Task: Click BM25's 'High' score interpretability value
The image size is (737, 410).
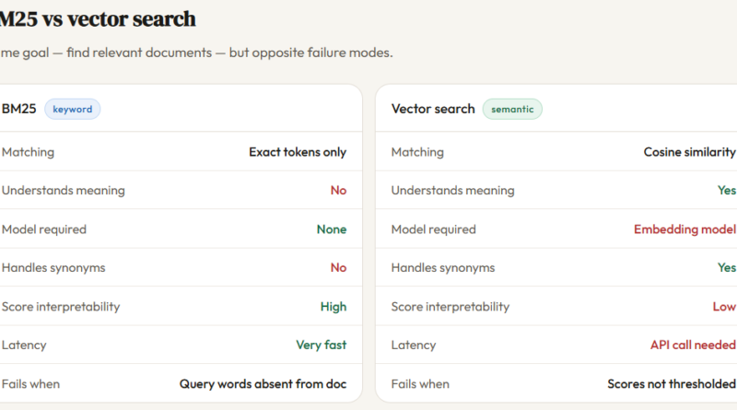Action: tap(333, 307)
